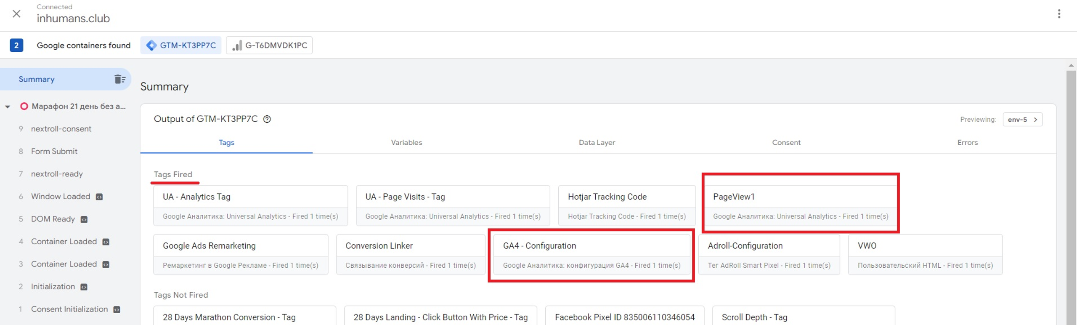The image size is (1077, 325).
Task: Open the Conversion Linker tag card
Action: pyautogui.click(x=411, y=255)
